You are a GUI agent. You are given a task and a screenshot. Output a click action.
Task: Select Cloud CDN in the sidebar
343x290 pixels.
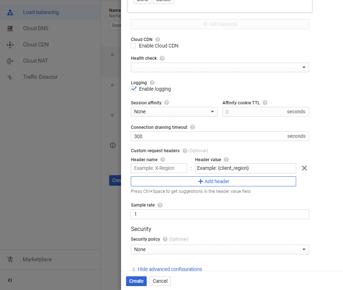tap(36, 45)
